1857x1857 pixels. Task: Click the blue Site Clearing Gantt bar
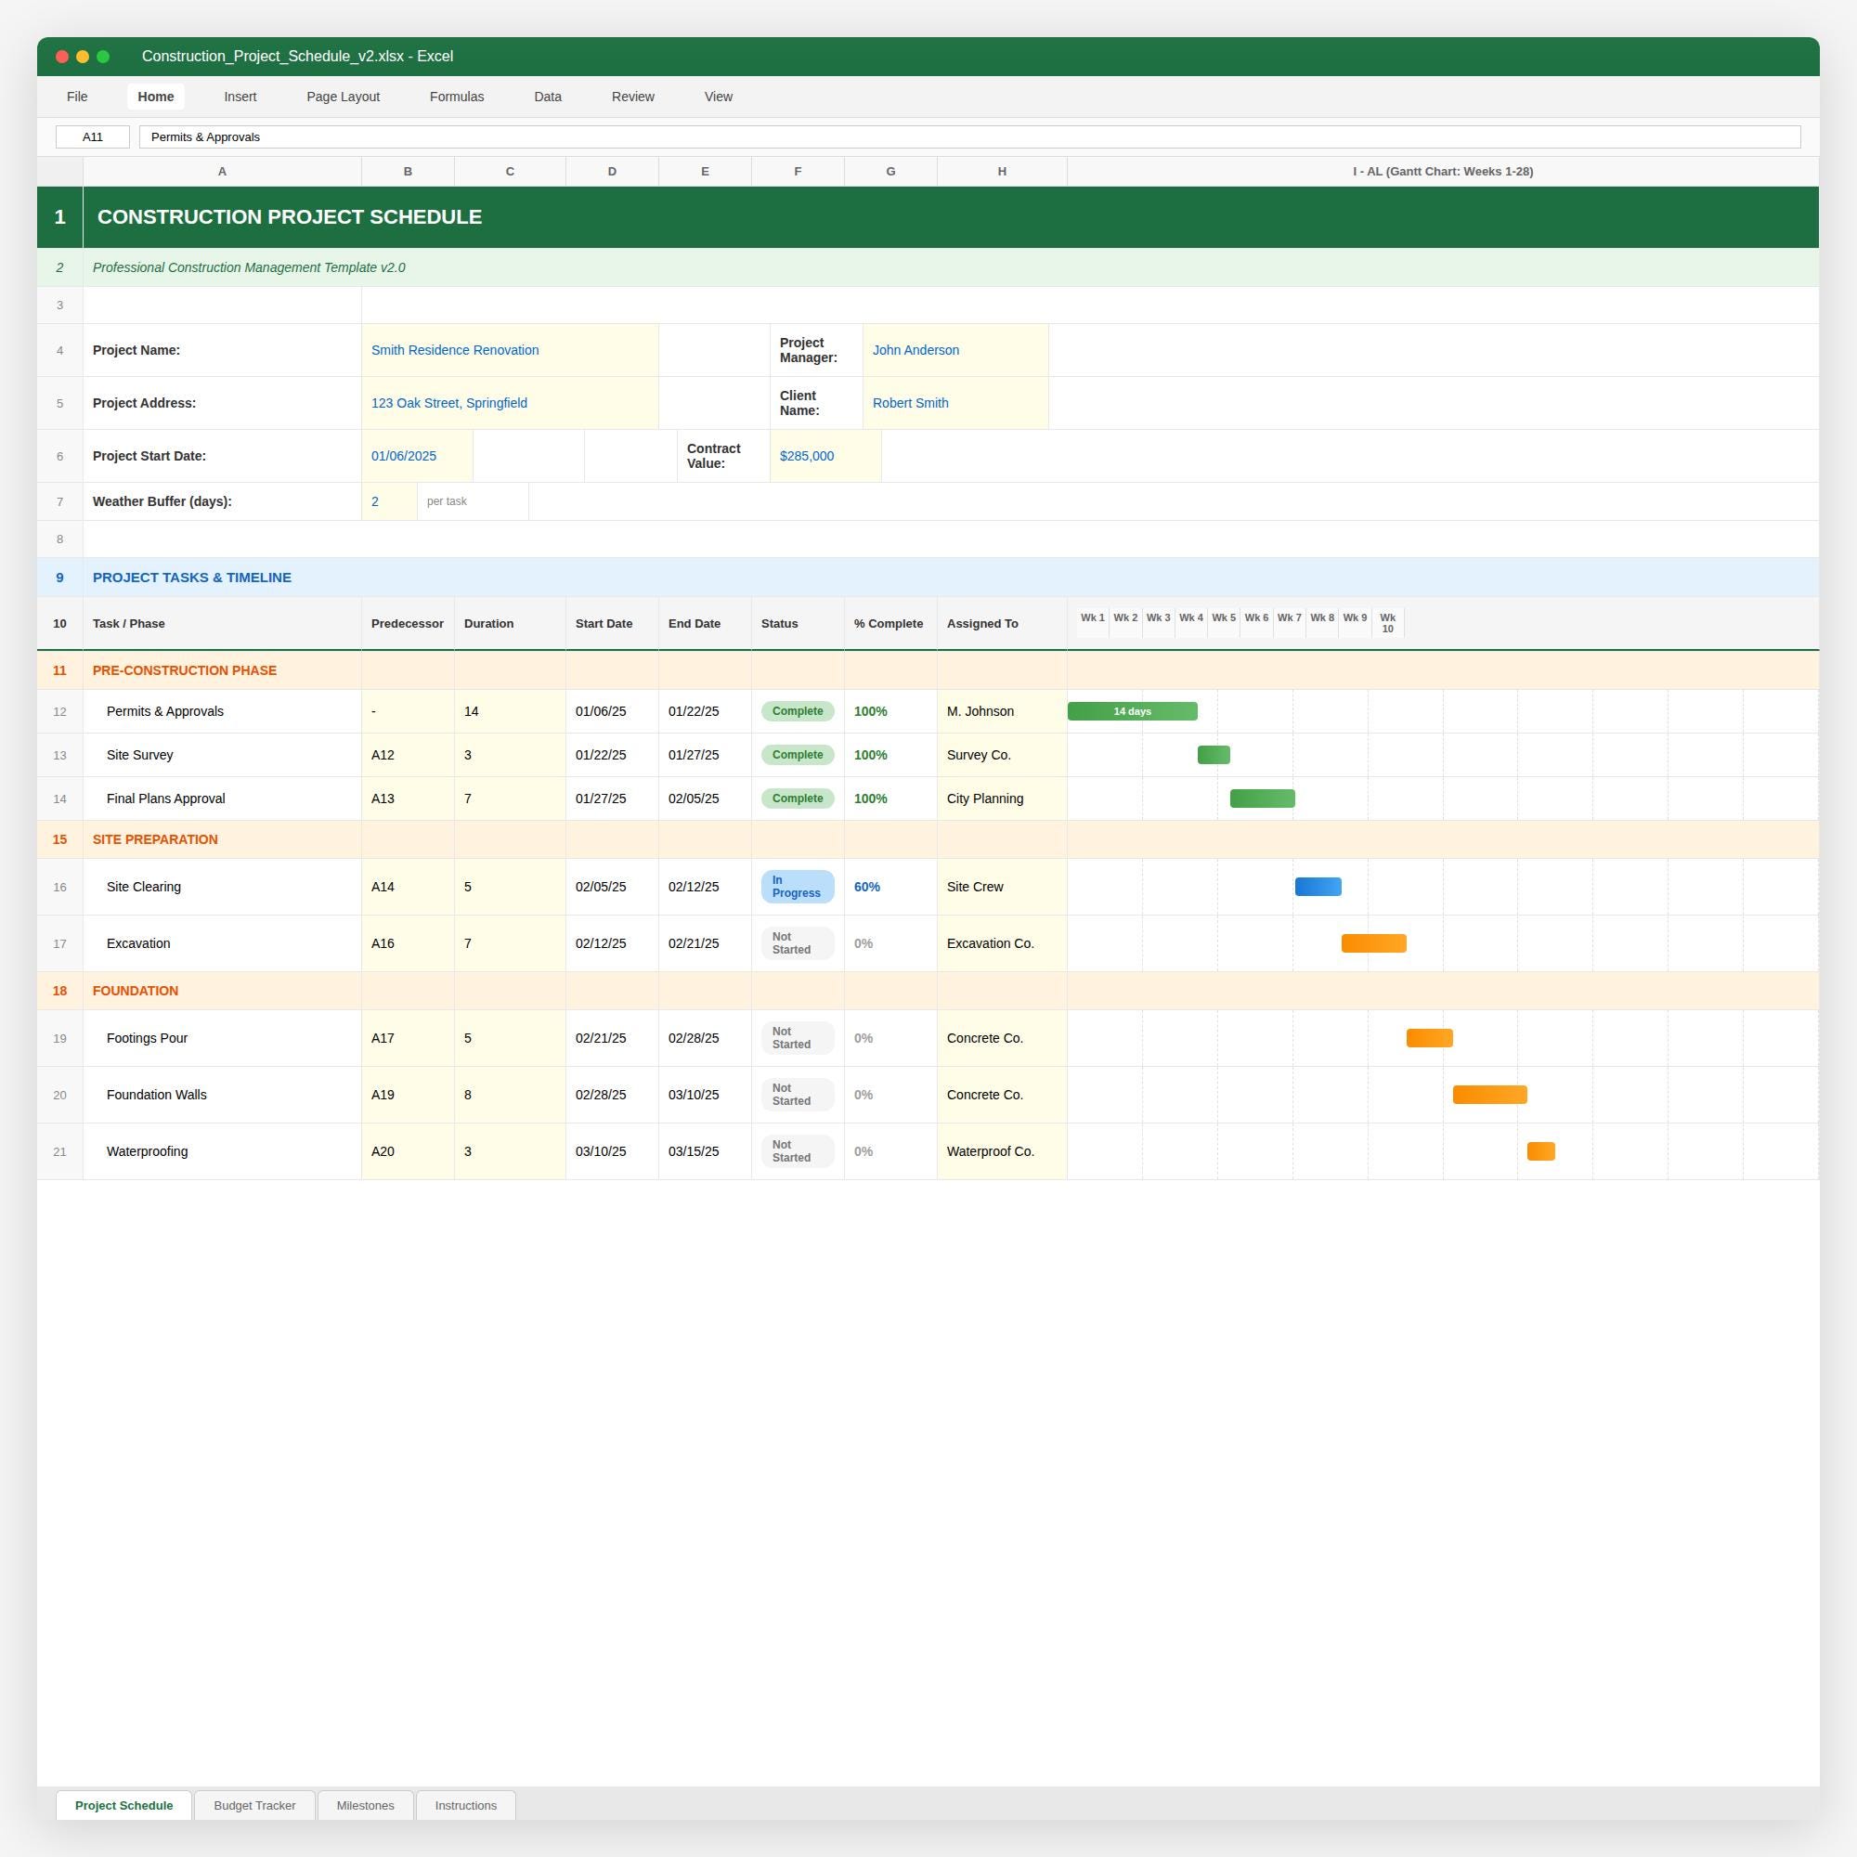1318,886
